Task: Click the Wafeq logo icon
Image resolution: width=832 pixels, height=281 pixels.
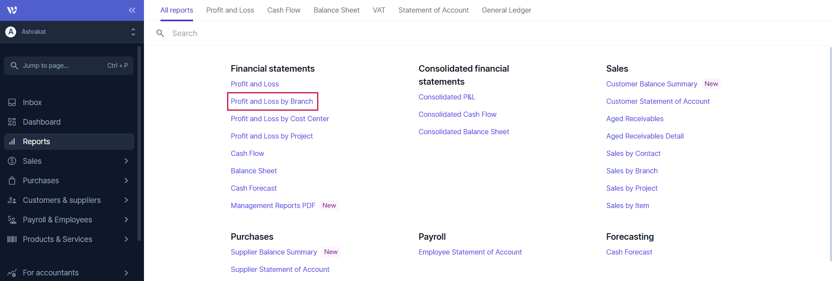Action: pos(12,10)
